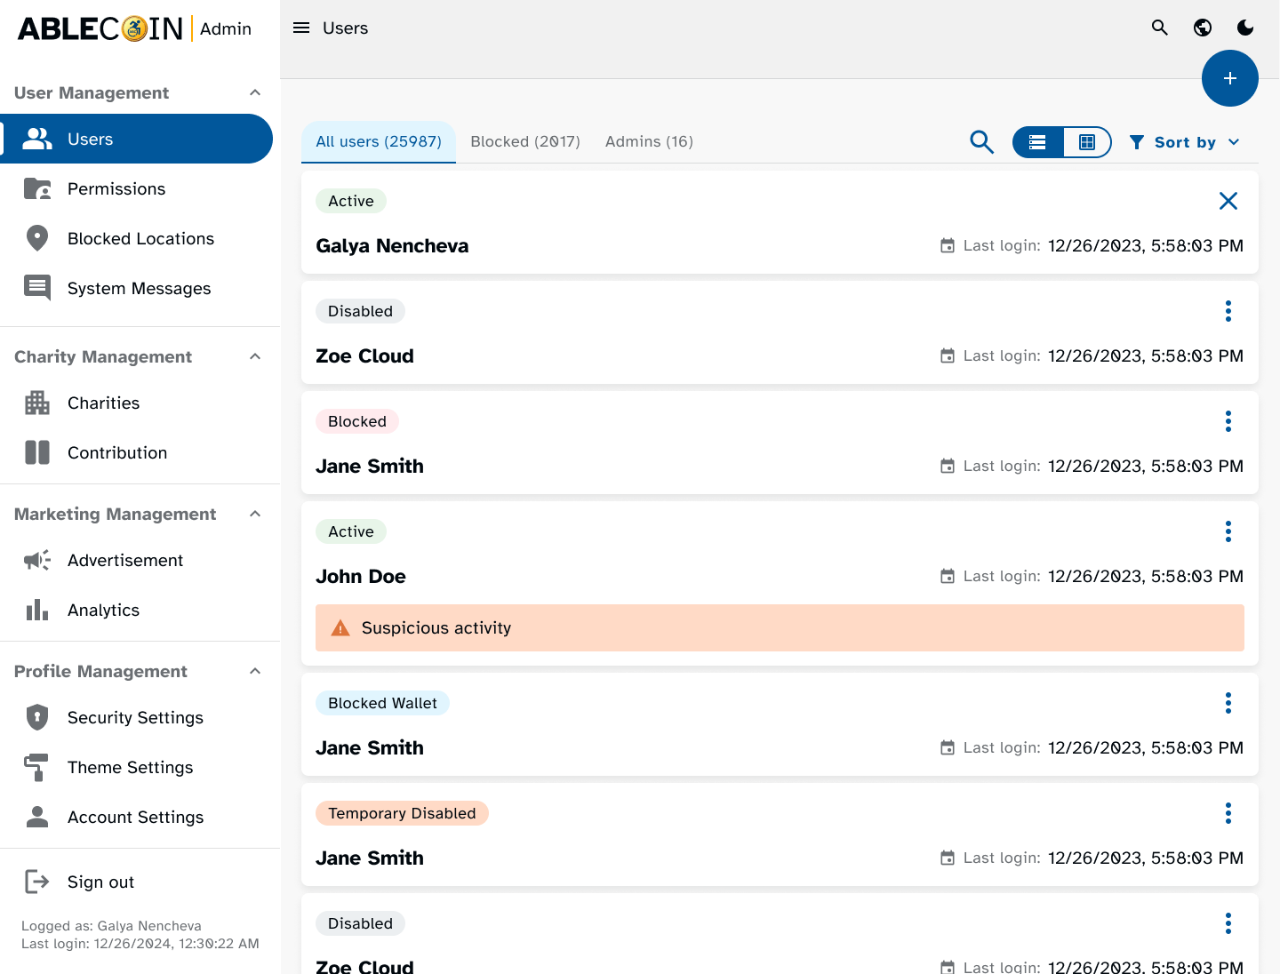Close the Galya Nencheva card with X
This screenshot has width=1280, height=974.
click(1228, 201)
